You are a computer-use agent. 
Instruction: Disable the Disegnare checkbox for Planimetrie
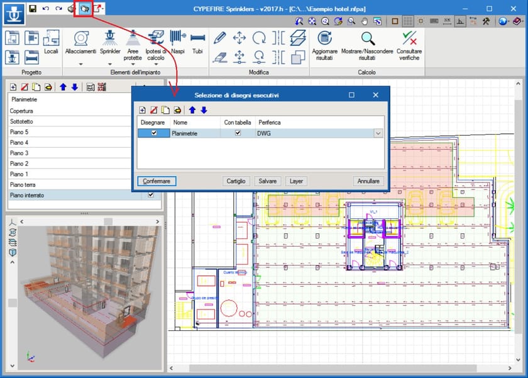point(154,133)
